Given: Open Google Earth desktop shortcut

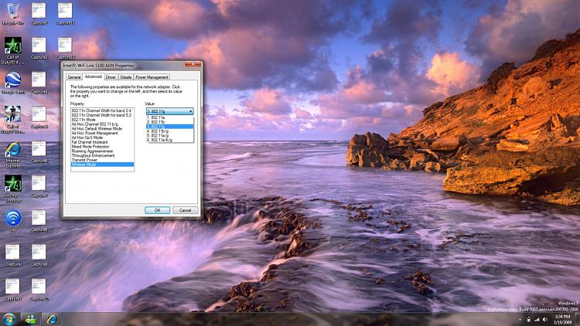Looking at the screenshot, I should click(x=13, y=83).
